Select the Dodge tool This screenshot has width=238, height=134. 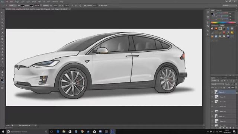(2, 55)
